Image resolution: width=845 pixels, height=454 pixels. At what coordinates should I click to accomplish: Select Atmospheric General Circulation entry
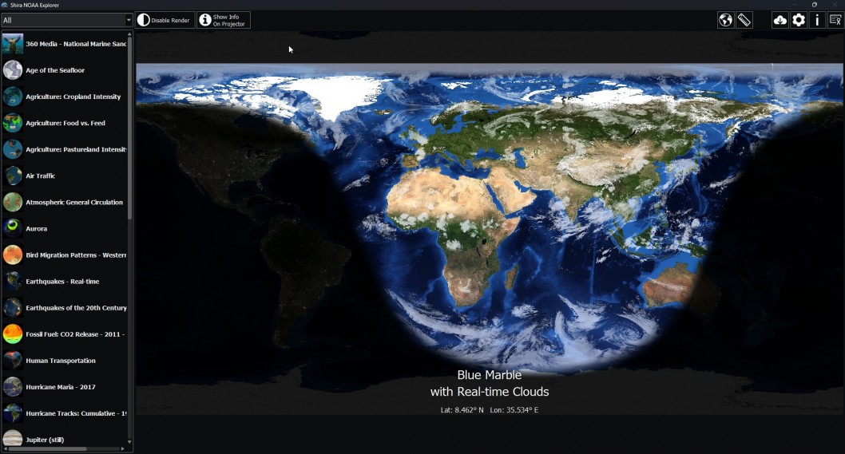pyautogui.click(x=74, y=203)
